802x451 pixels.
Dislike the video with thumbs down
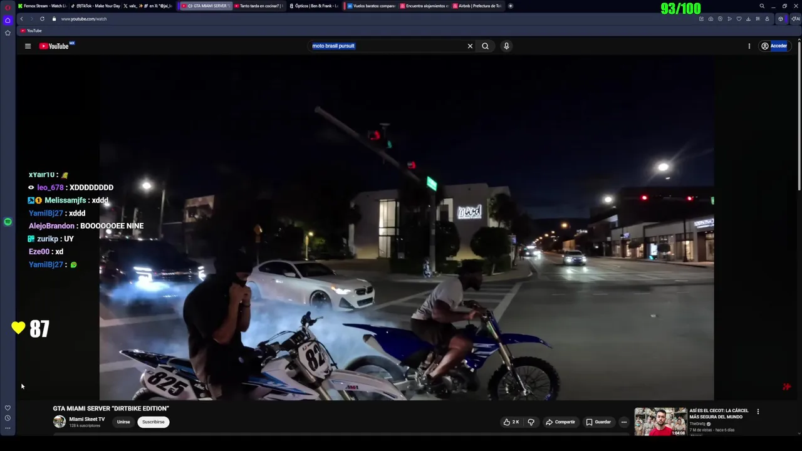pos(531,422)
